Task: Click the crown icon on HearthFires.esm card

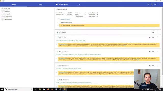Action: coord(150,66)
